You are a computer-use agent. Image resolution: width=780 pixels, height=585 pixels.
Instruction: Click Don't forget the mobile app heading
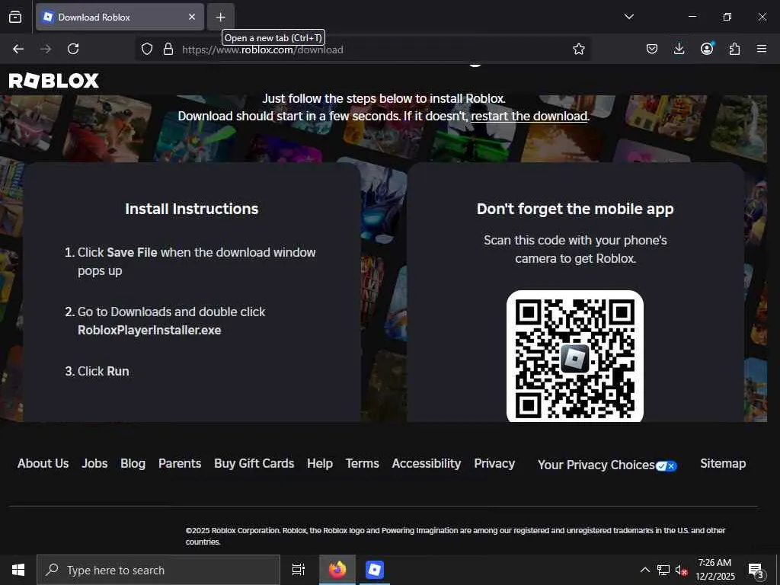coord(575,209)
